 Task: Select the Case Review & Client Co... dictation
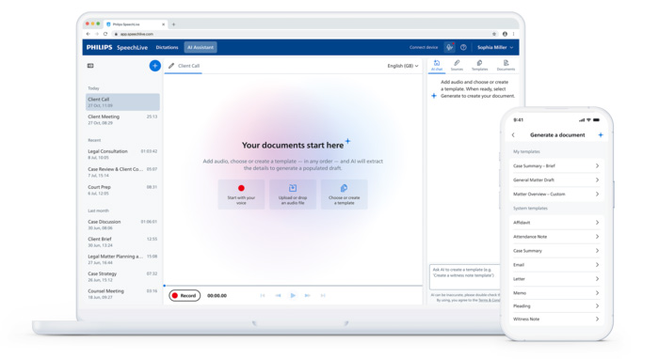click(x=122, y=172)
